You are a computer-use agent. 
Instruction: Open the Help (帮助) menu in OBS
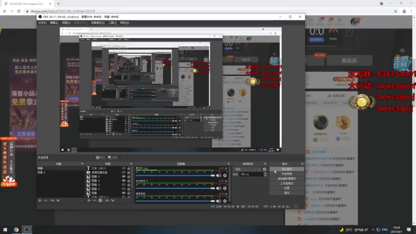[124, 23]
